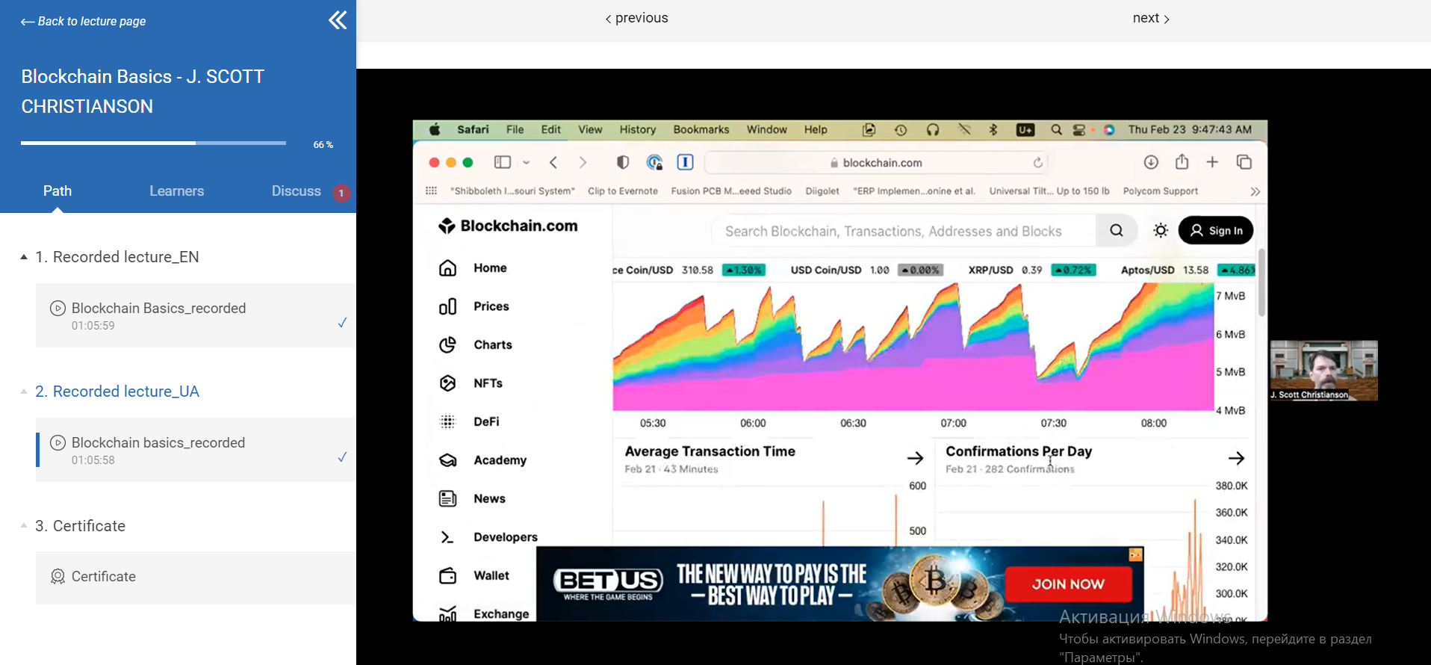Open the Polycom Support bookmark

pyautogui.click(x=1160, y=191)
